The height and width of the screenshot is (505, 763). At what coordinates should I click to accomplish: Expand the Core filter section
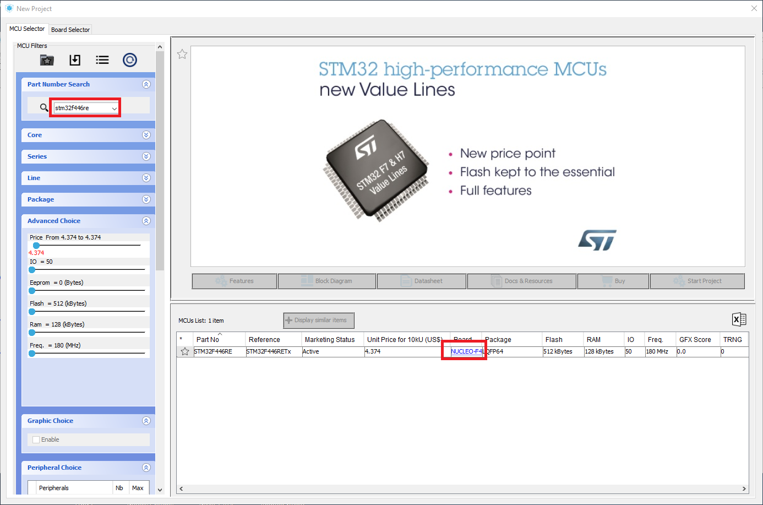coord(146,134)
